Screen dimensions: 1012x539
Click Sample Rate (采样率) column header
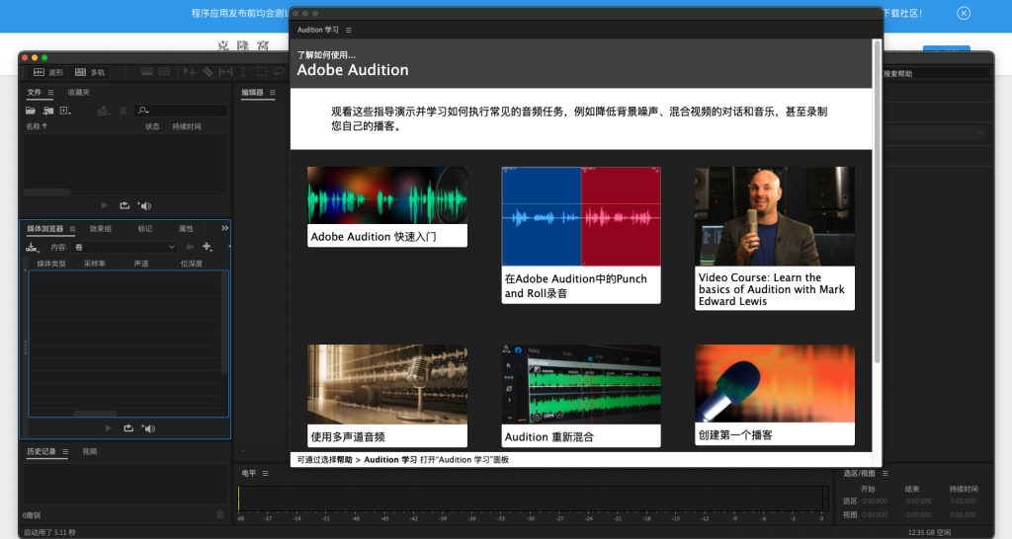click(95, 264)
